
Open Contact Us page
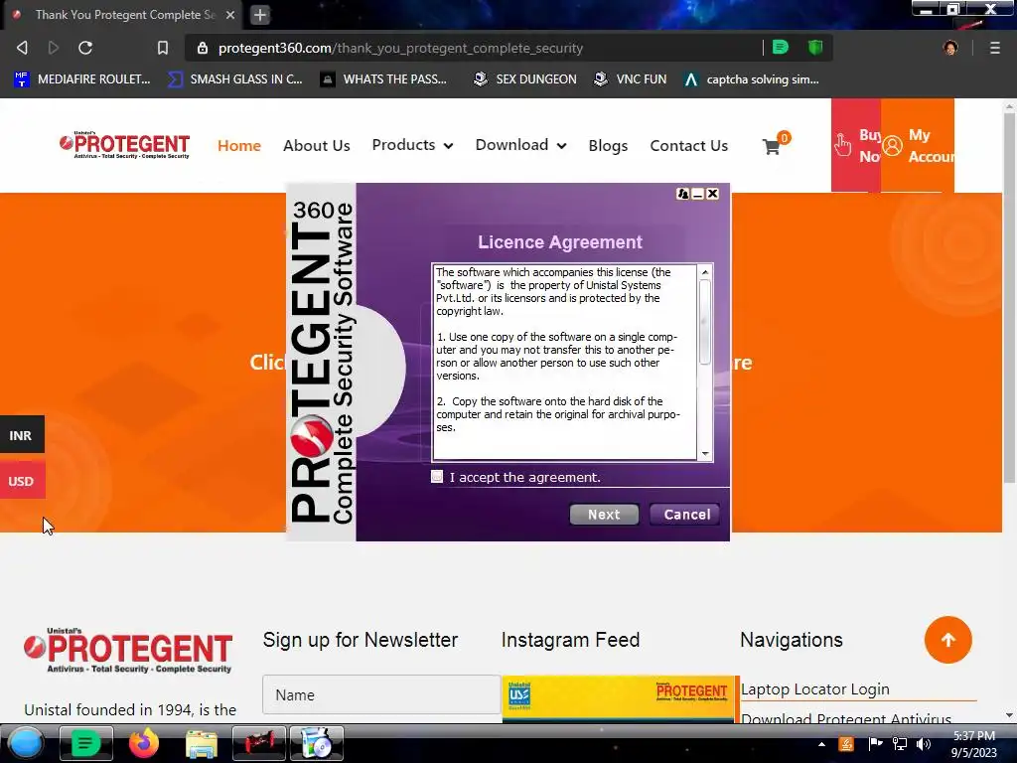pos(689,145)
